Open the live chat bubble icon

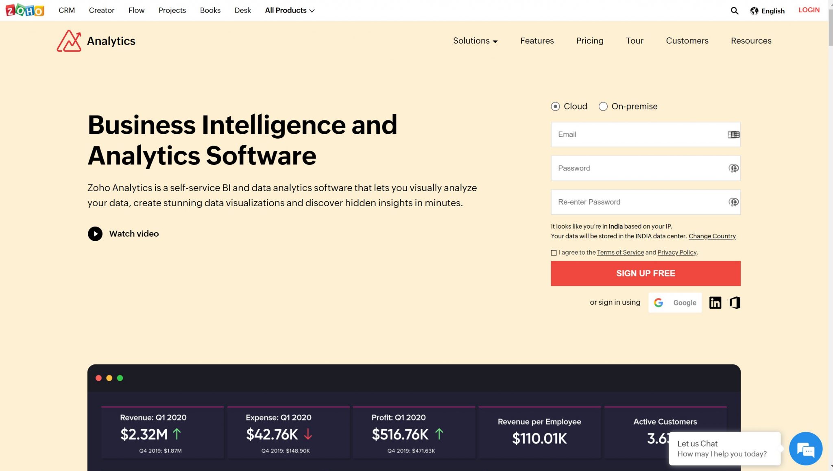coord(805,449)
